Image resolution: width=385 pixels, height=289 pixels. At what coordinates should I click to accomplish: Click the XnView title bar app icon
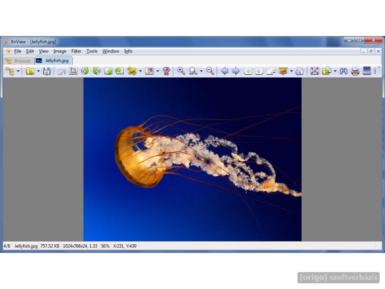pos(6,42)
